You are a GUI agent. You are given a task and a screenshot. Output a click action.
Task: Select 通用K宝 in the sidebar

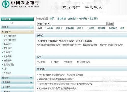[7, 73]
